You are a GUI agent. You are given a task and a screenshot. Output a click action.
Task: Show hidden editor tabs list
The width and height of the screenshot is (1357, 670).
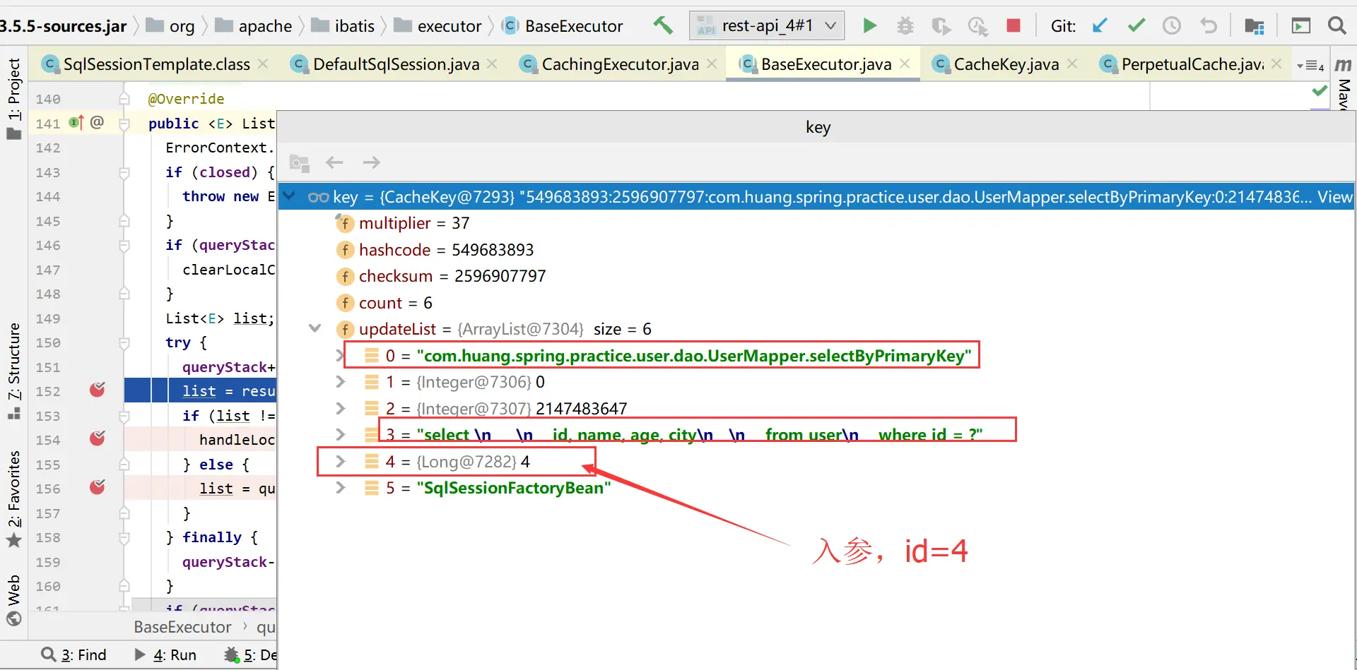click(1310, 66)
